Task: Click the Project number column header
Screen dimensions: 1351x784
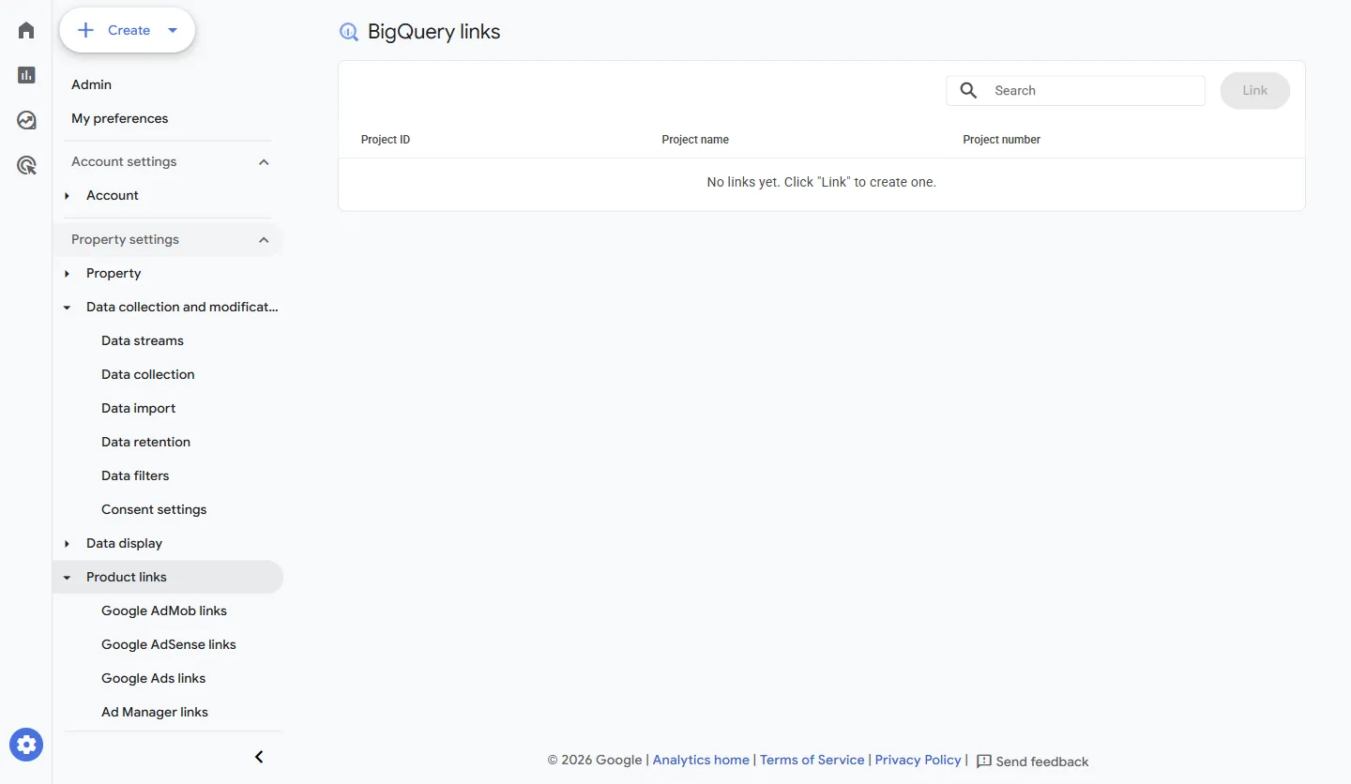Action: click(1002, 140)
